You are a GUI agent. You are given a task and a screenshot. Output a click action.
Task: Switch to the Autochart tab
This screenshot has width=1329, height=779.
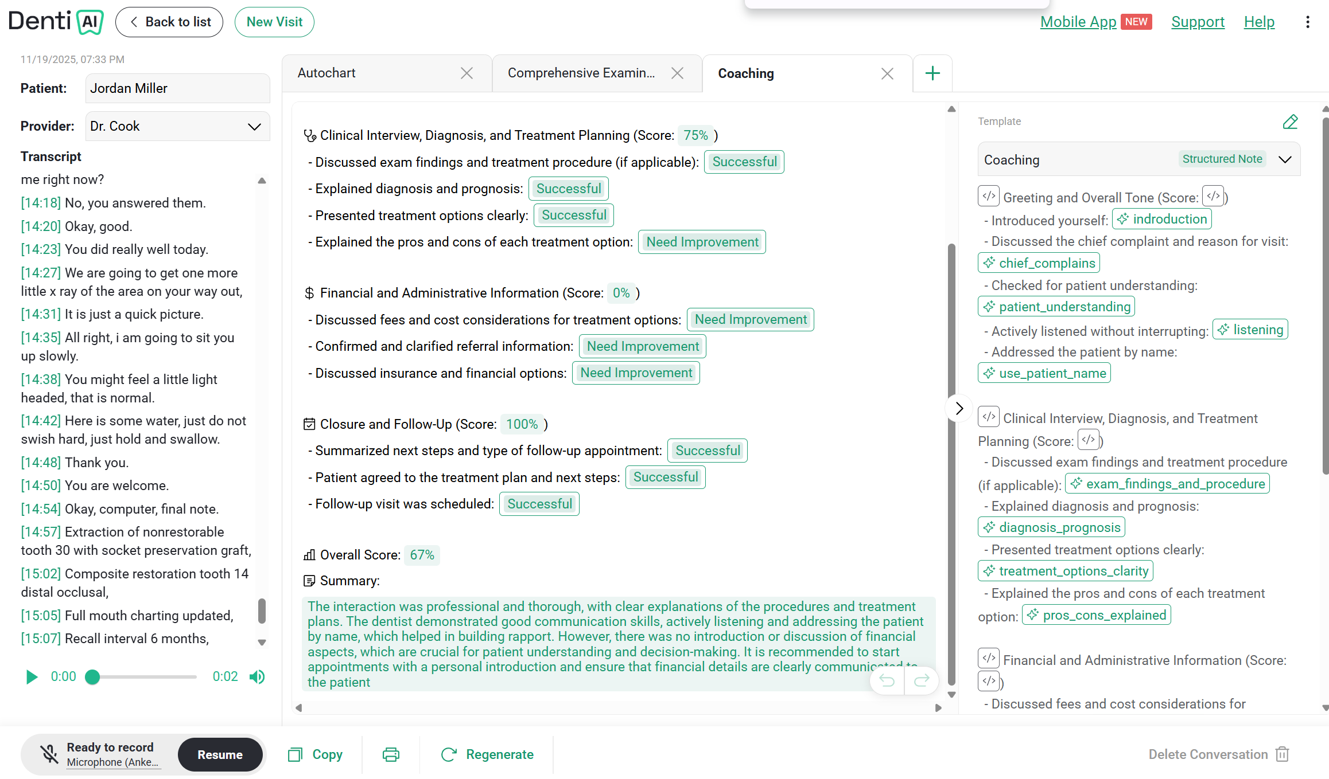pos(327,73)
